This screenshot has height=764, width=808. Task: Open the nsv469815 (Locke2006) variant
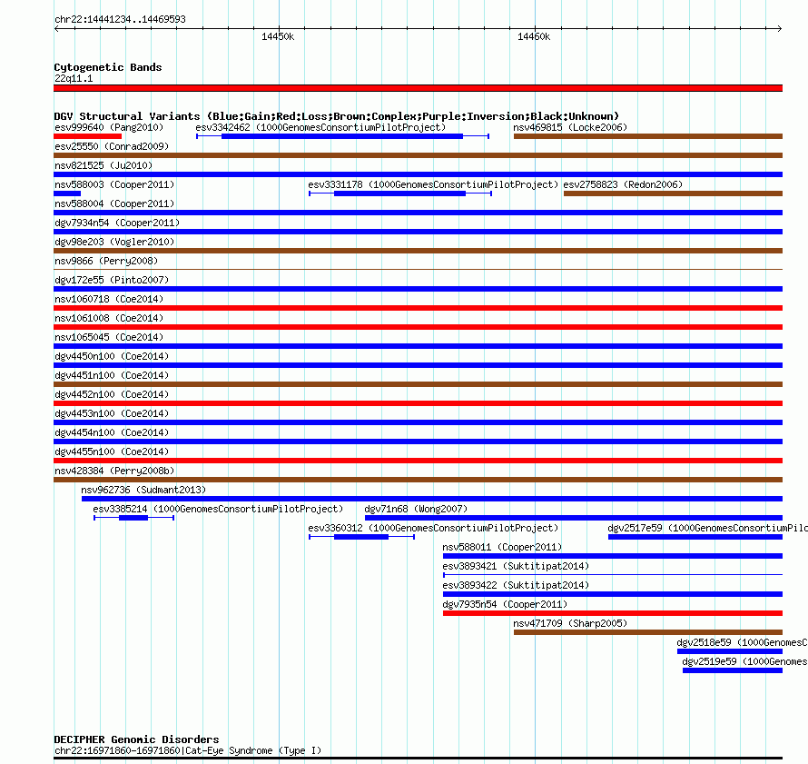(x=570, y=127)
